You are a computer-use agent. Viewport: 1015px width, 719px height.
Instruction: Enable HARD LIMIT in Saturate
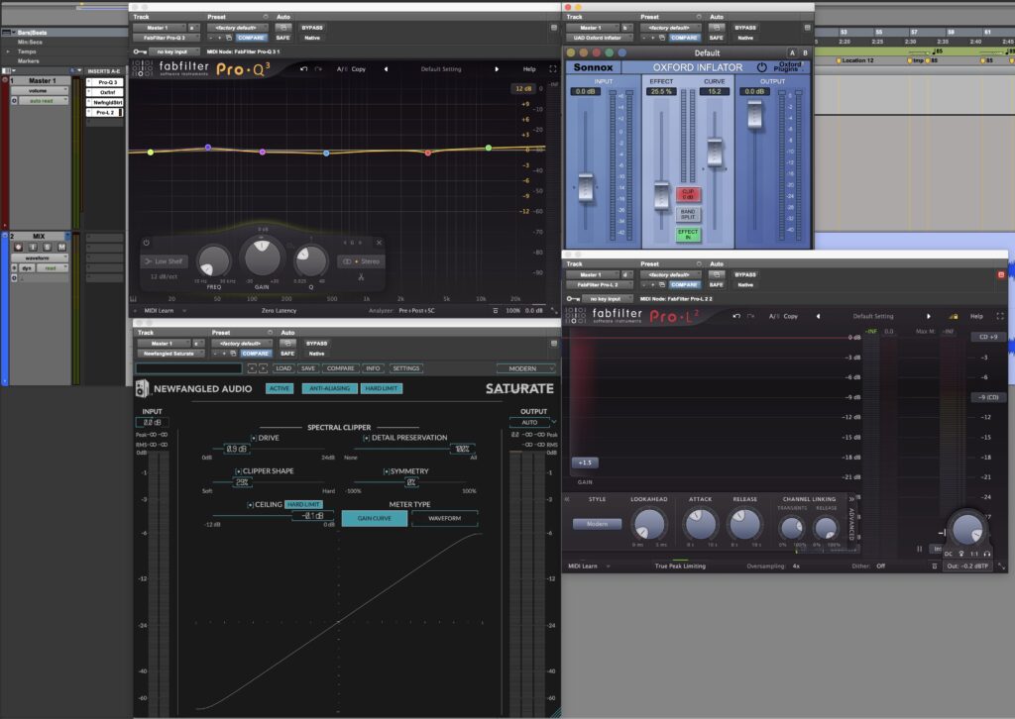382,388
